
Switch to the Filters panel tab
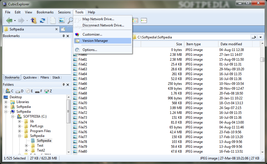click(45, 77)
